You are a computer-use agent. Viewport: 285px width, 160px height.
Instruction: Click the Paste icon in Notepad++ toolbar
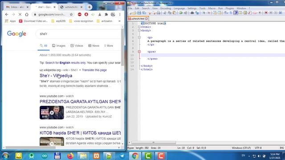point(175,13)
